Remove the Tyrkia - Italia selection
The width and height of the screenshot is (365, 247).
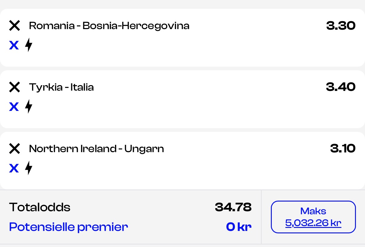[14, 87]
